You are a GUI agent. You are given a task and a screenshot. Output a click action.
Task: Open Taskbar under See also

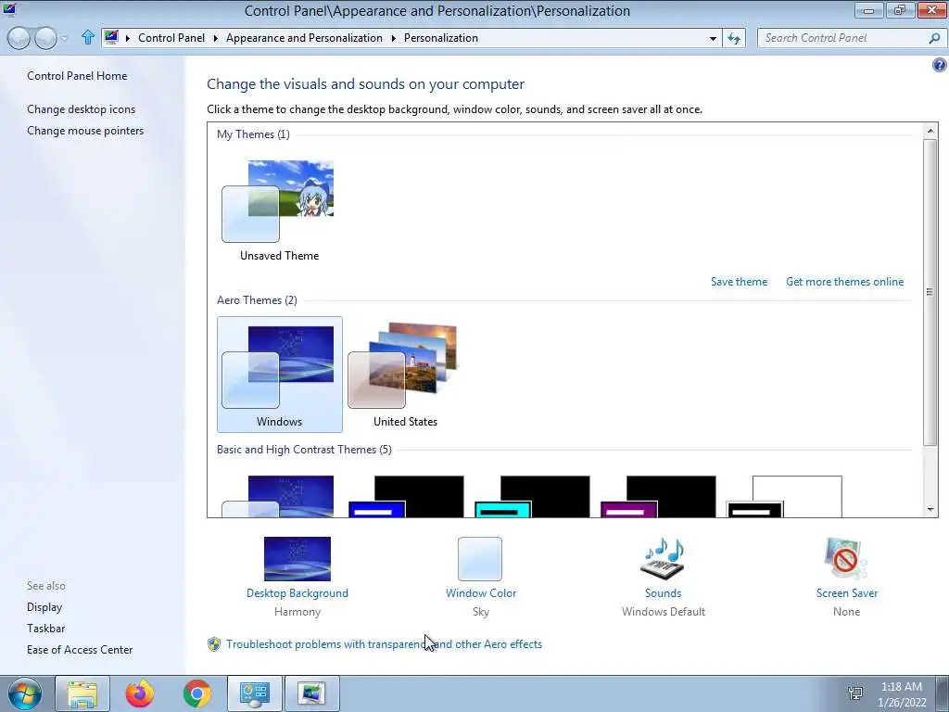coord(46,629)
